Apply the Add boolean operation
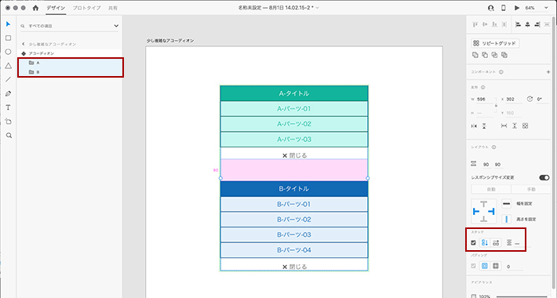This screenshot has height=298, width=557. pyautogui.click(x=475, y=55)
